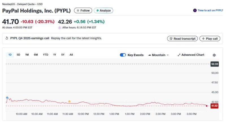Open the Mountain chart type dropdown
The width and height of the screenshot is (226, 123).
[158, 55]
